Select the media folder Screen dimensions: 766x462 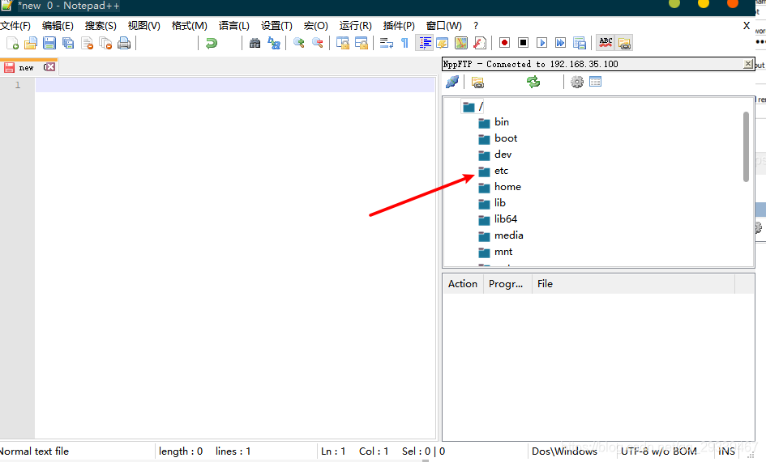pyautogui.click(x=501, y=235)
